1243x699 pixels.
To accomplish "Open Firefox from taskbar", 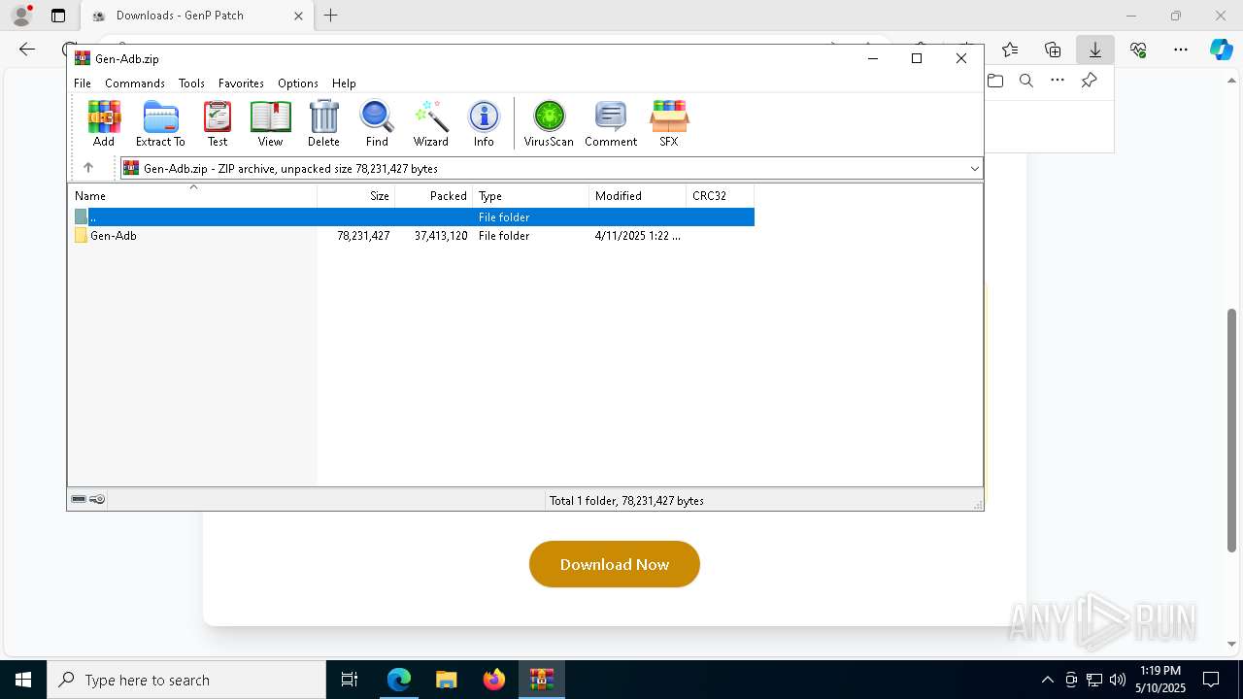I will click(x=494, y=680).
